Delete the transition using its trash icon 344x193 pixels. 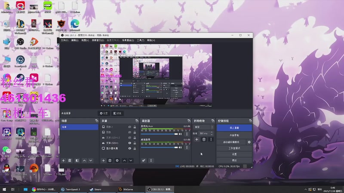204,139
